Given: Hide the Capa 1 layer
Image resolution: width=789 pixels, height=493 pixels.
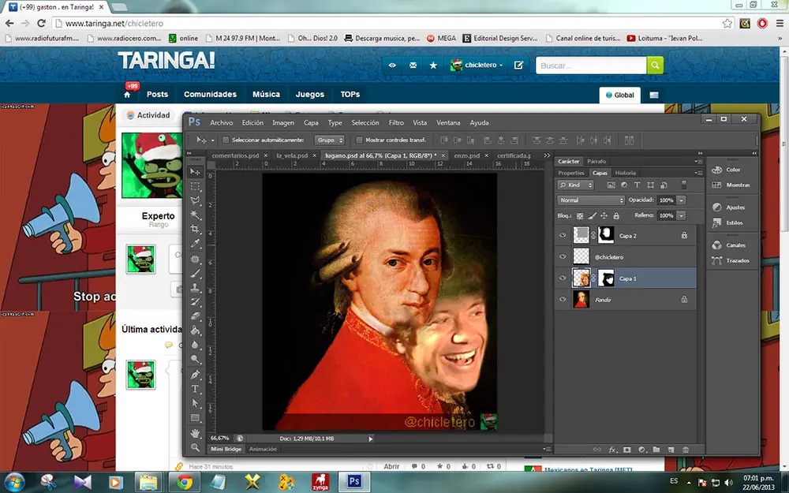Looking at the screenshot, I should 563,278.
